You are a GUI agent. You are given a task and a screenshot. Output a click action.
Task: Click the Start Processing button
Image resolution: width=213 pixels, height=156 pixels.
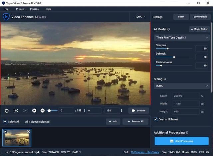coord(181,141)
